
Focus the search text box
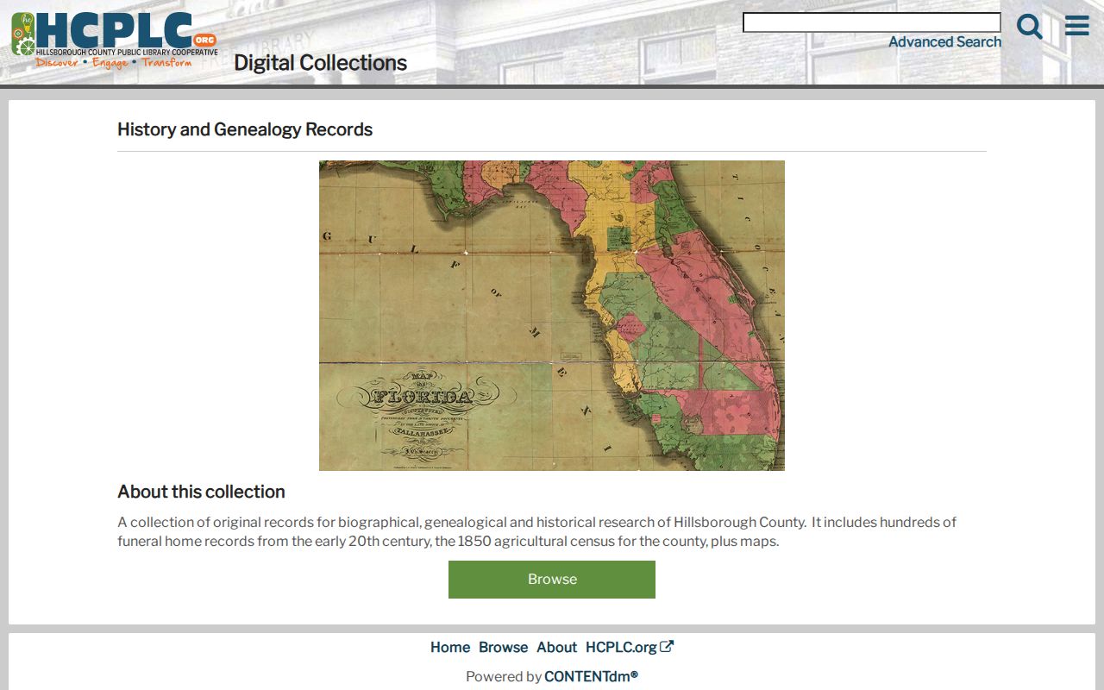[x=872, y=22]
